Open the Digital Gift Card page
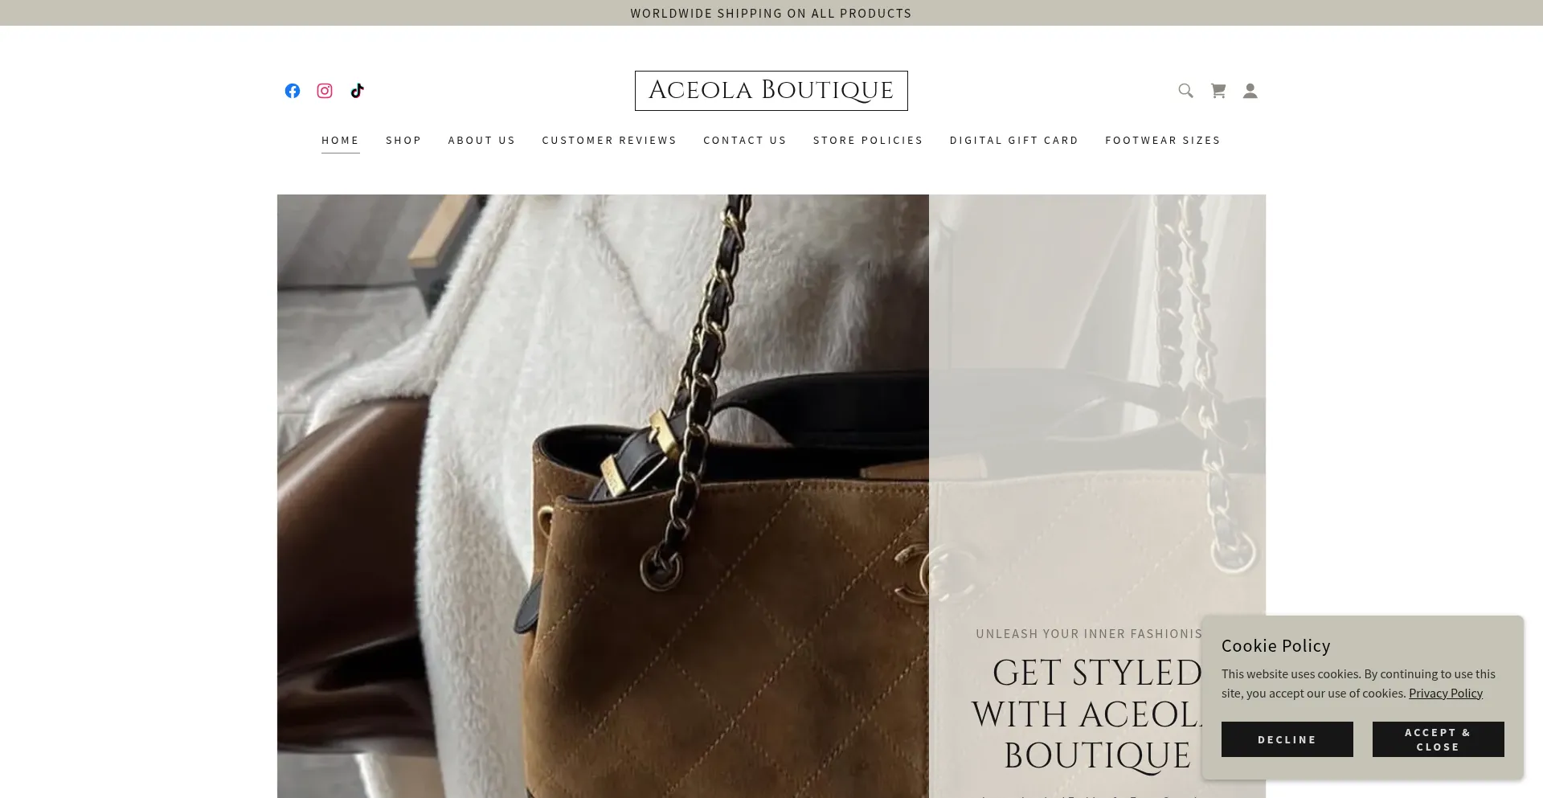 (1014, 140)
